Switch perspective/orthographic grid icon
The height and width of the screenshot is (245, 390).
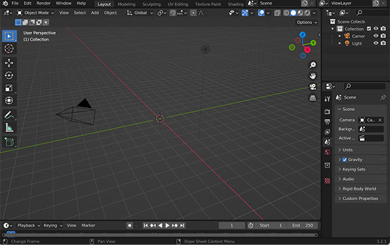(313, 97)
